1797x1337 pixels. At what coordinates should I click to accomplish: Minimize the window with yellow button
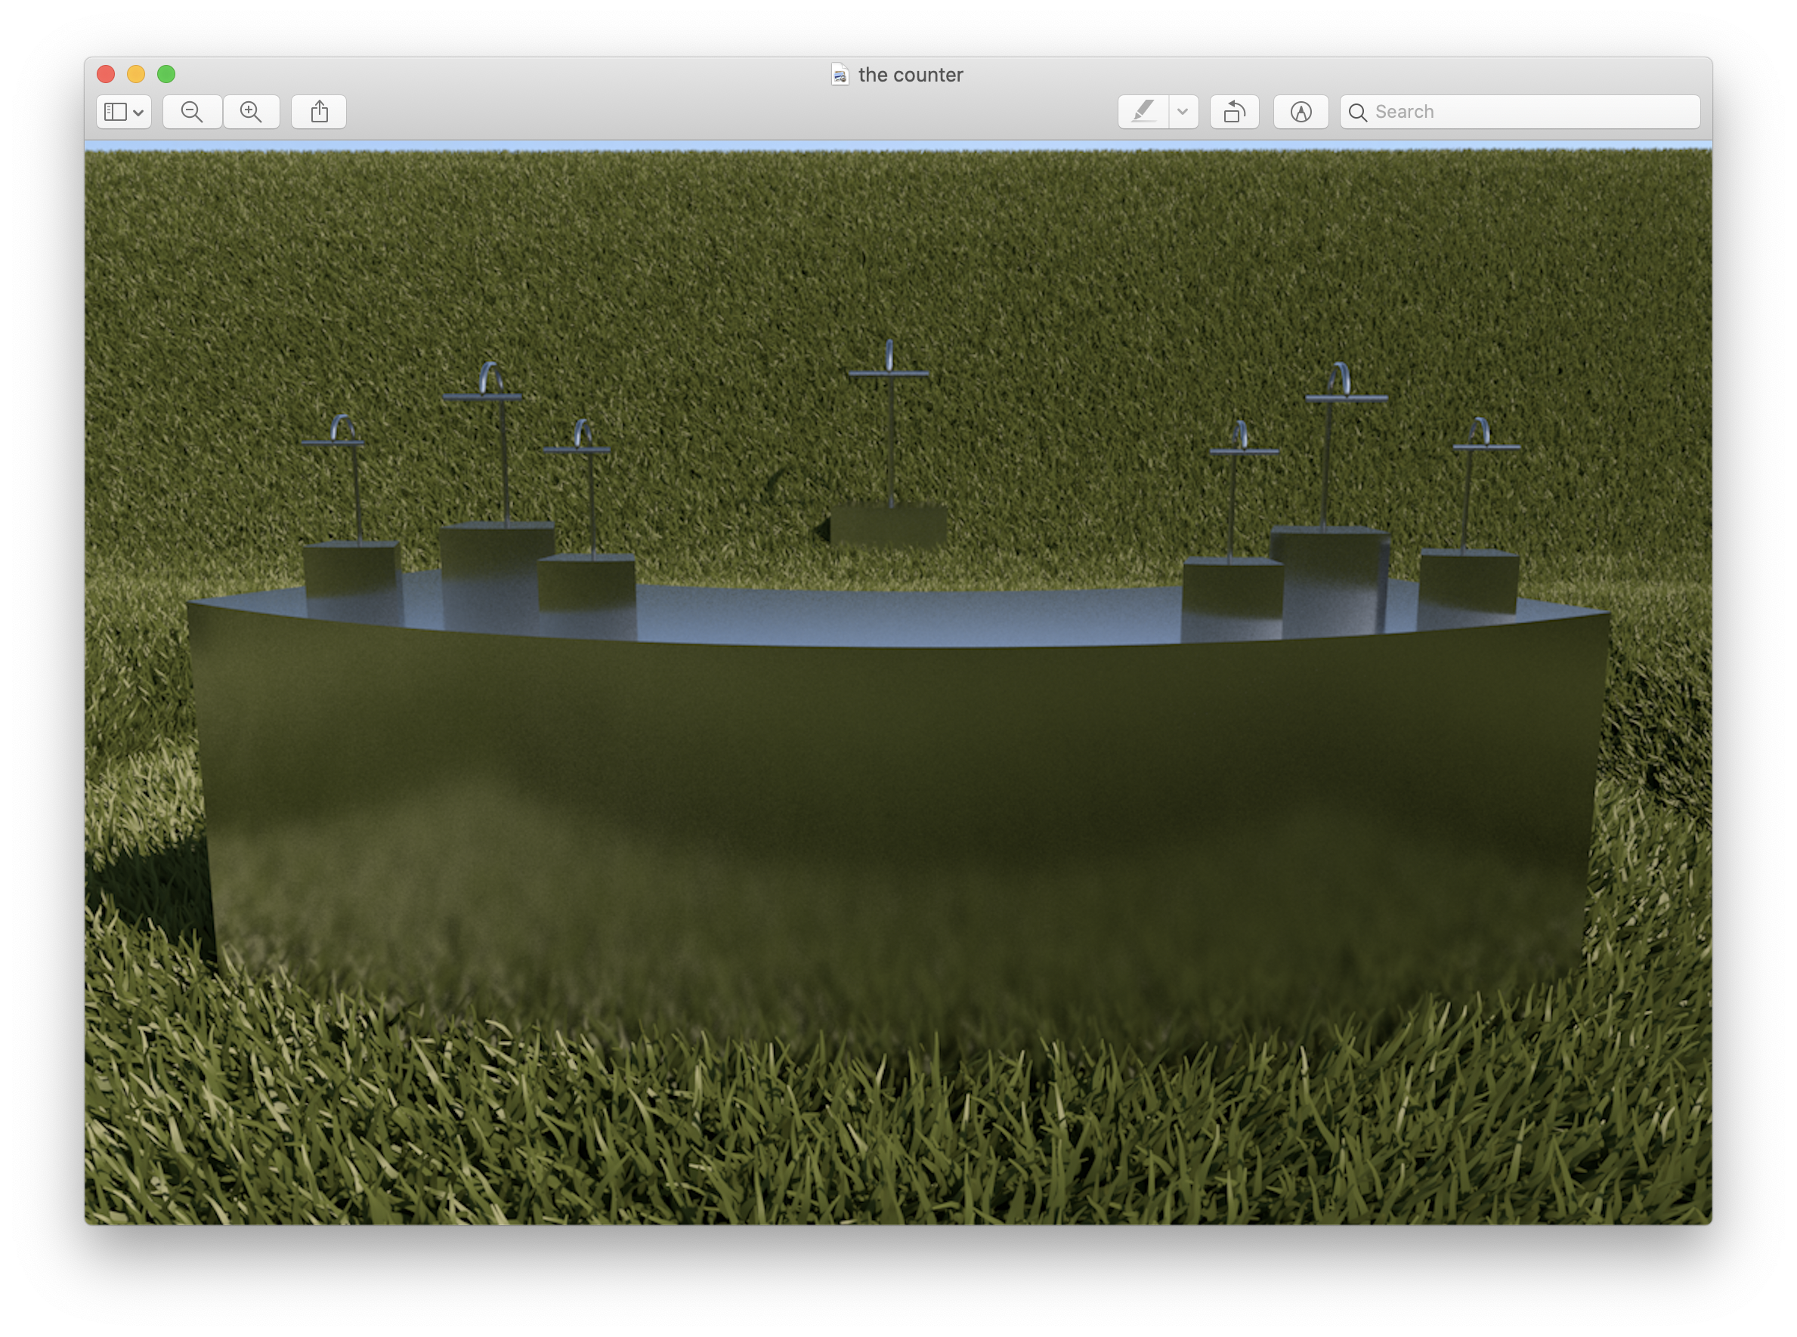tap(136, 75)
